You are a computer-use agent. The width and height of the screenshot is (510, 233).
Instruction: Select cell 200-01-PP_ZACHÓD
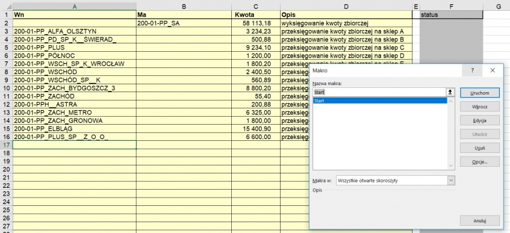(75, 96)
